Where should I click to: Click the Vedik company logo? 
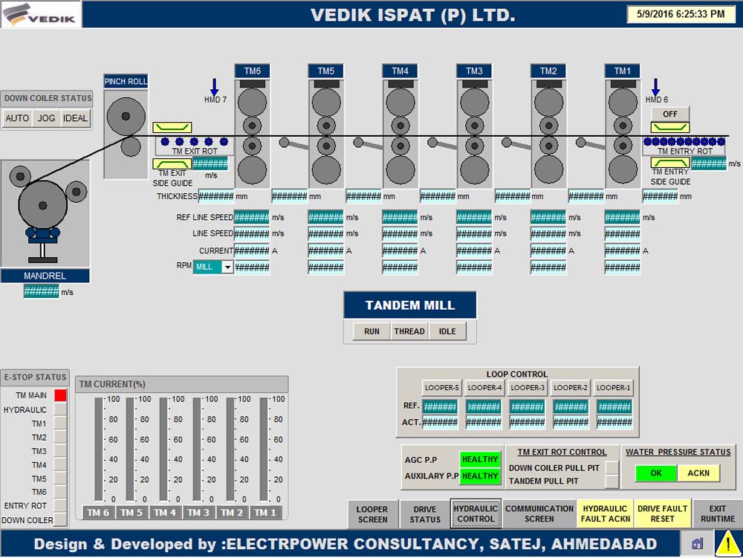click(41, 14)
